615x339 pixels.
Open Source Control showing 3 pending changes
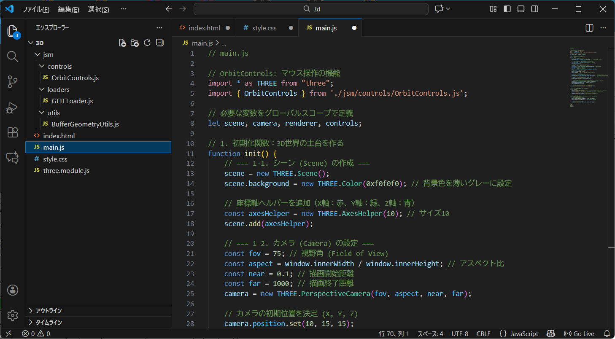(x=12, y=82)
